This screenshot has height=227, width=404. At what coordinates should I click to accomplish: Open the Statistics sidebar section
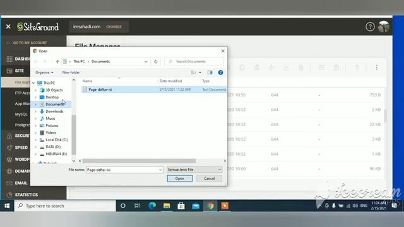[x=27, y=195]
